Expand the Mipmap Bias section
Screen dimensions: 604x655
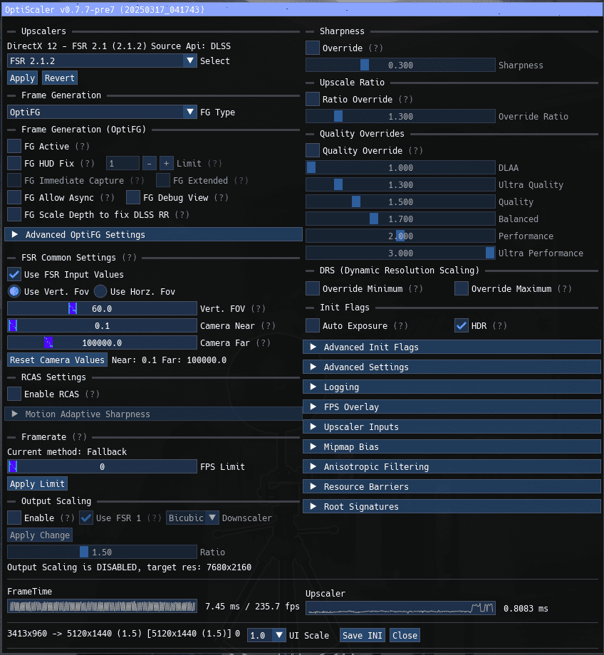[x=452, y=446]
